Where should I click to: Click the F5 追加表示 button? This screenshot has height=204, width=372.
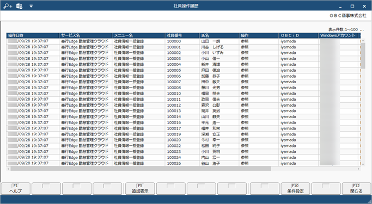(x=140, y=189)
